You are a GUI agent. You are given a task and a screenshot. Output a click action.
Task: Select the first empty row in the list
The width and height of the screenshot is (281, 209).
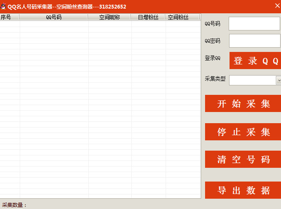100,24
